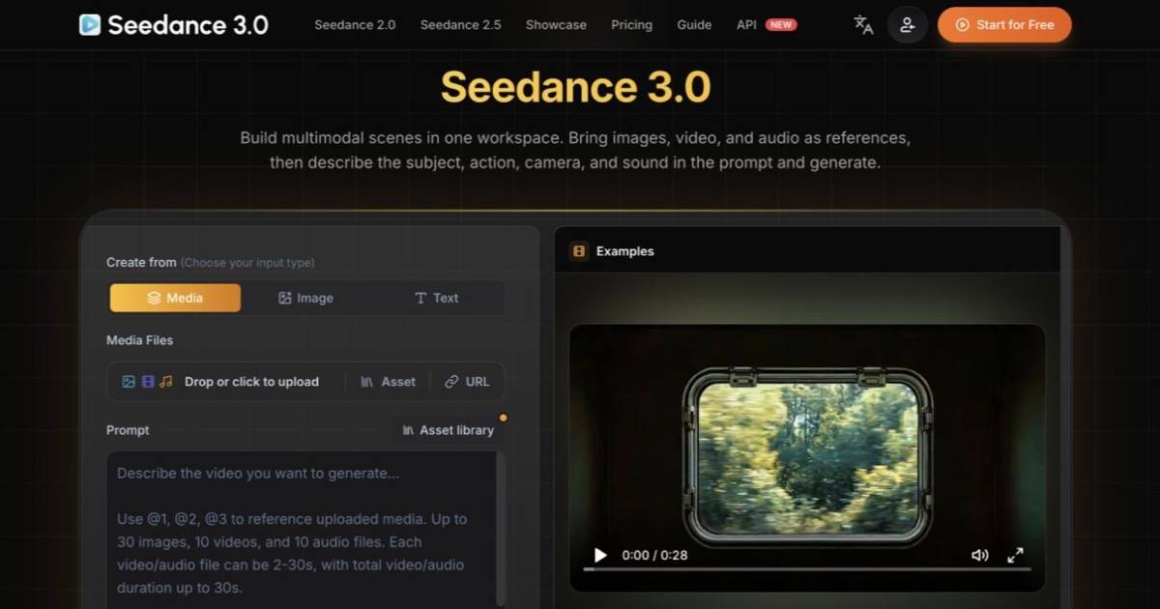1160x609 pixels.
Task: Click the image file type icon in upload area
Action: [x=129, y=382]
